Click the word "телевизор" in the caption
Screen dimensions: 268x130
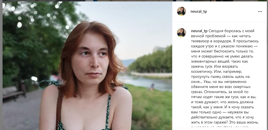click(201, 41)
